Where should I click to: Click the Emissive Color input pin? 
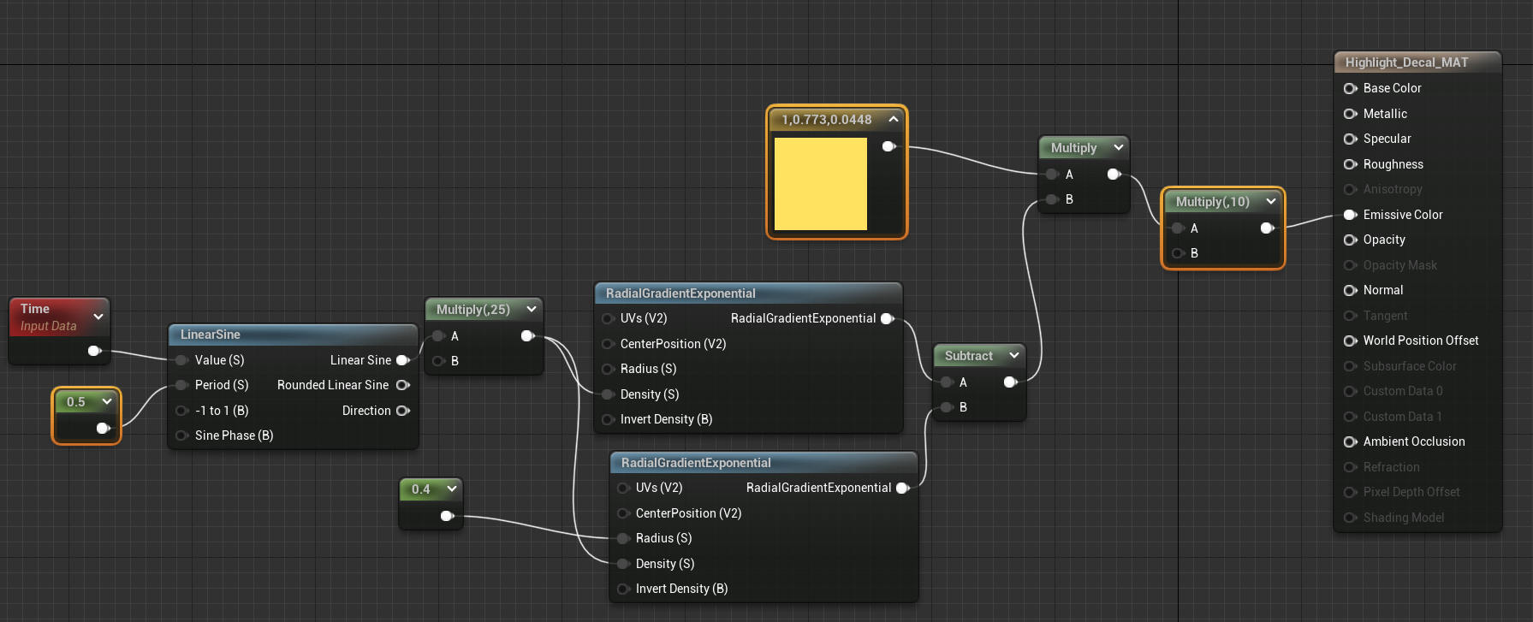[x=1350, y=215]
